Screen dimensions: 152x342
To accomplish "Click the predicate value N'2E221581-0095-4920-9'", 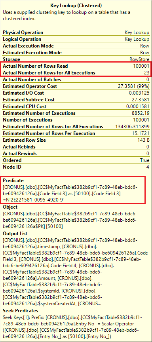I will 35,199.
